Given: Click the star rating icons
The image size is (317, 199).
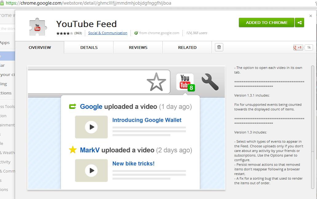Looking at the screenshot, I should (65, 33).
